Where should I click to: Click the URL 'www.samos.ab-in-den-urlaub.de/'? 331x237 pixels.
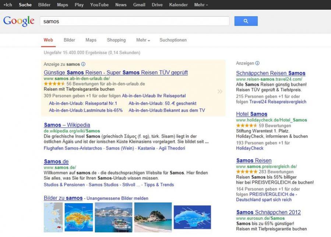point(77,79)
